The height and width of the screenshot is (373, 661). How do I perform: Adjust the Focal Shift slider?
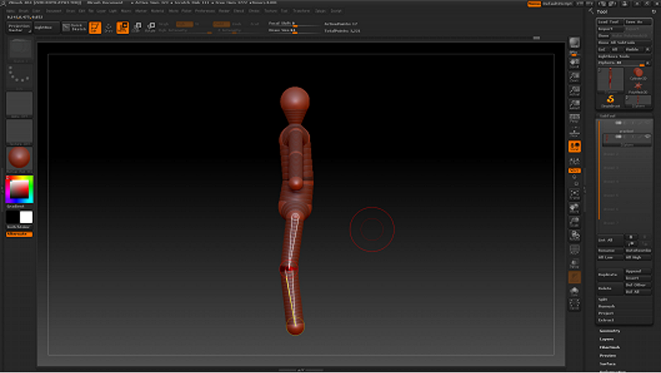pos(294,24)
